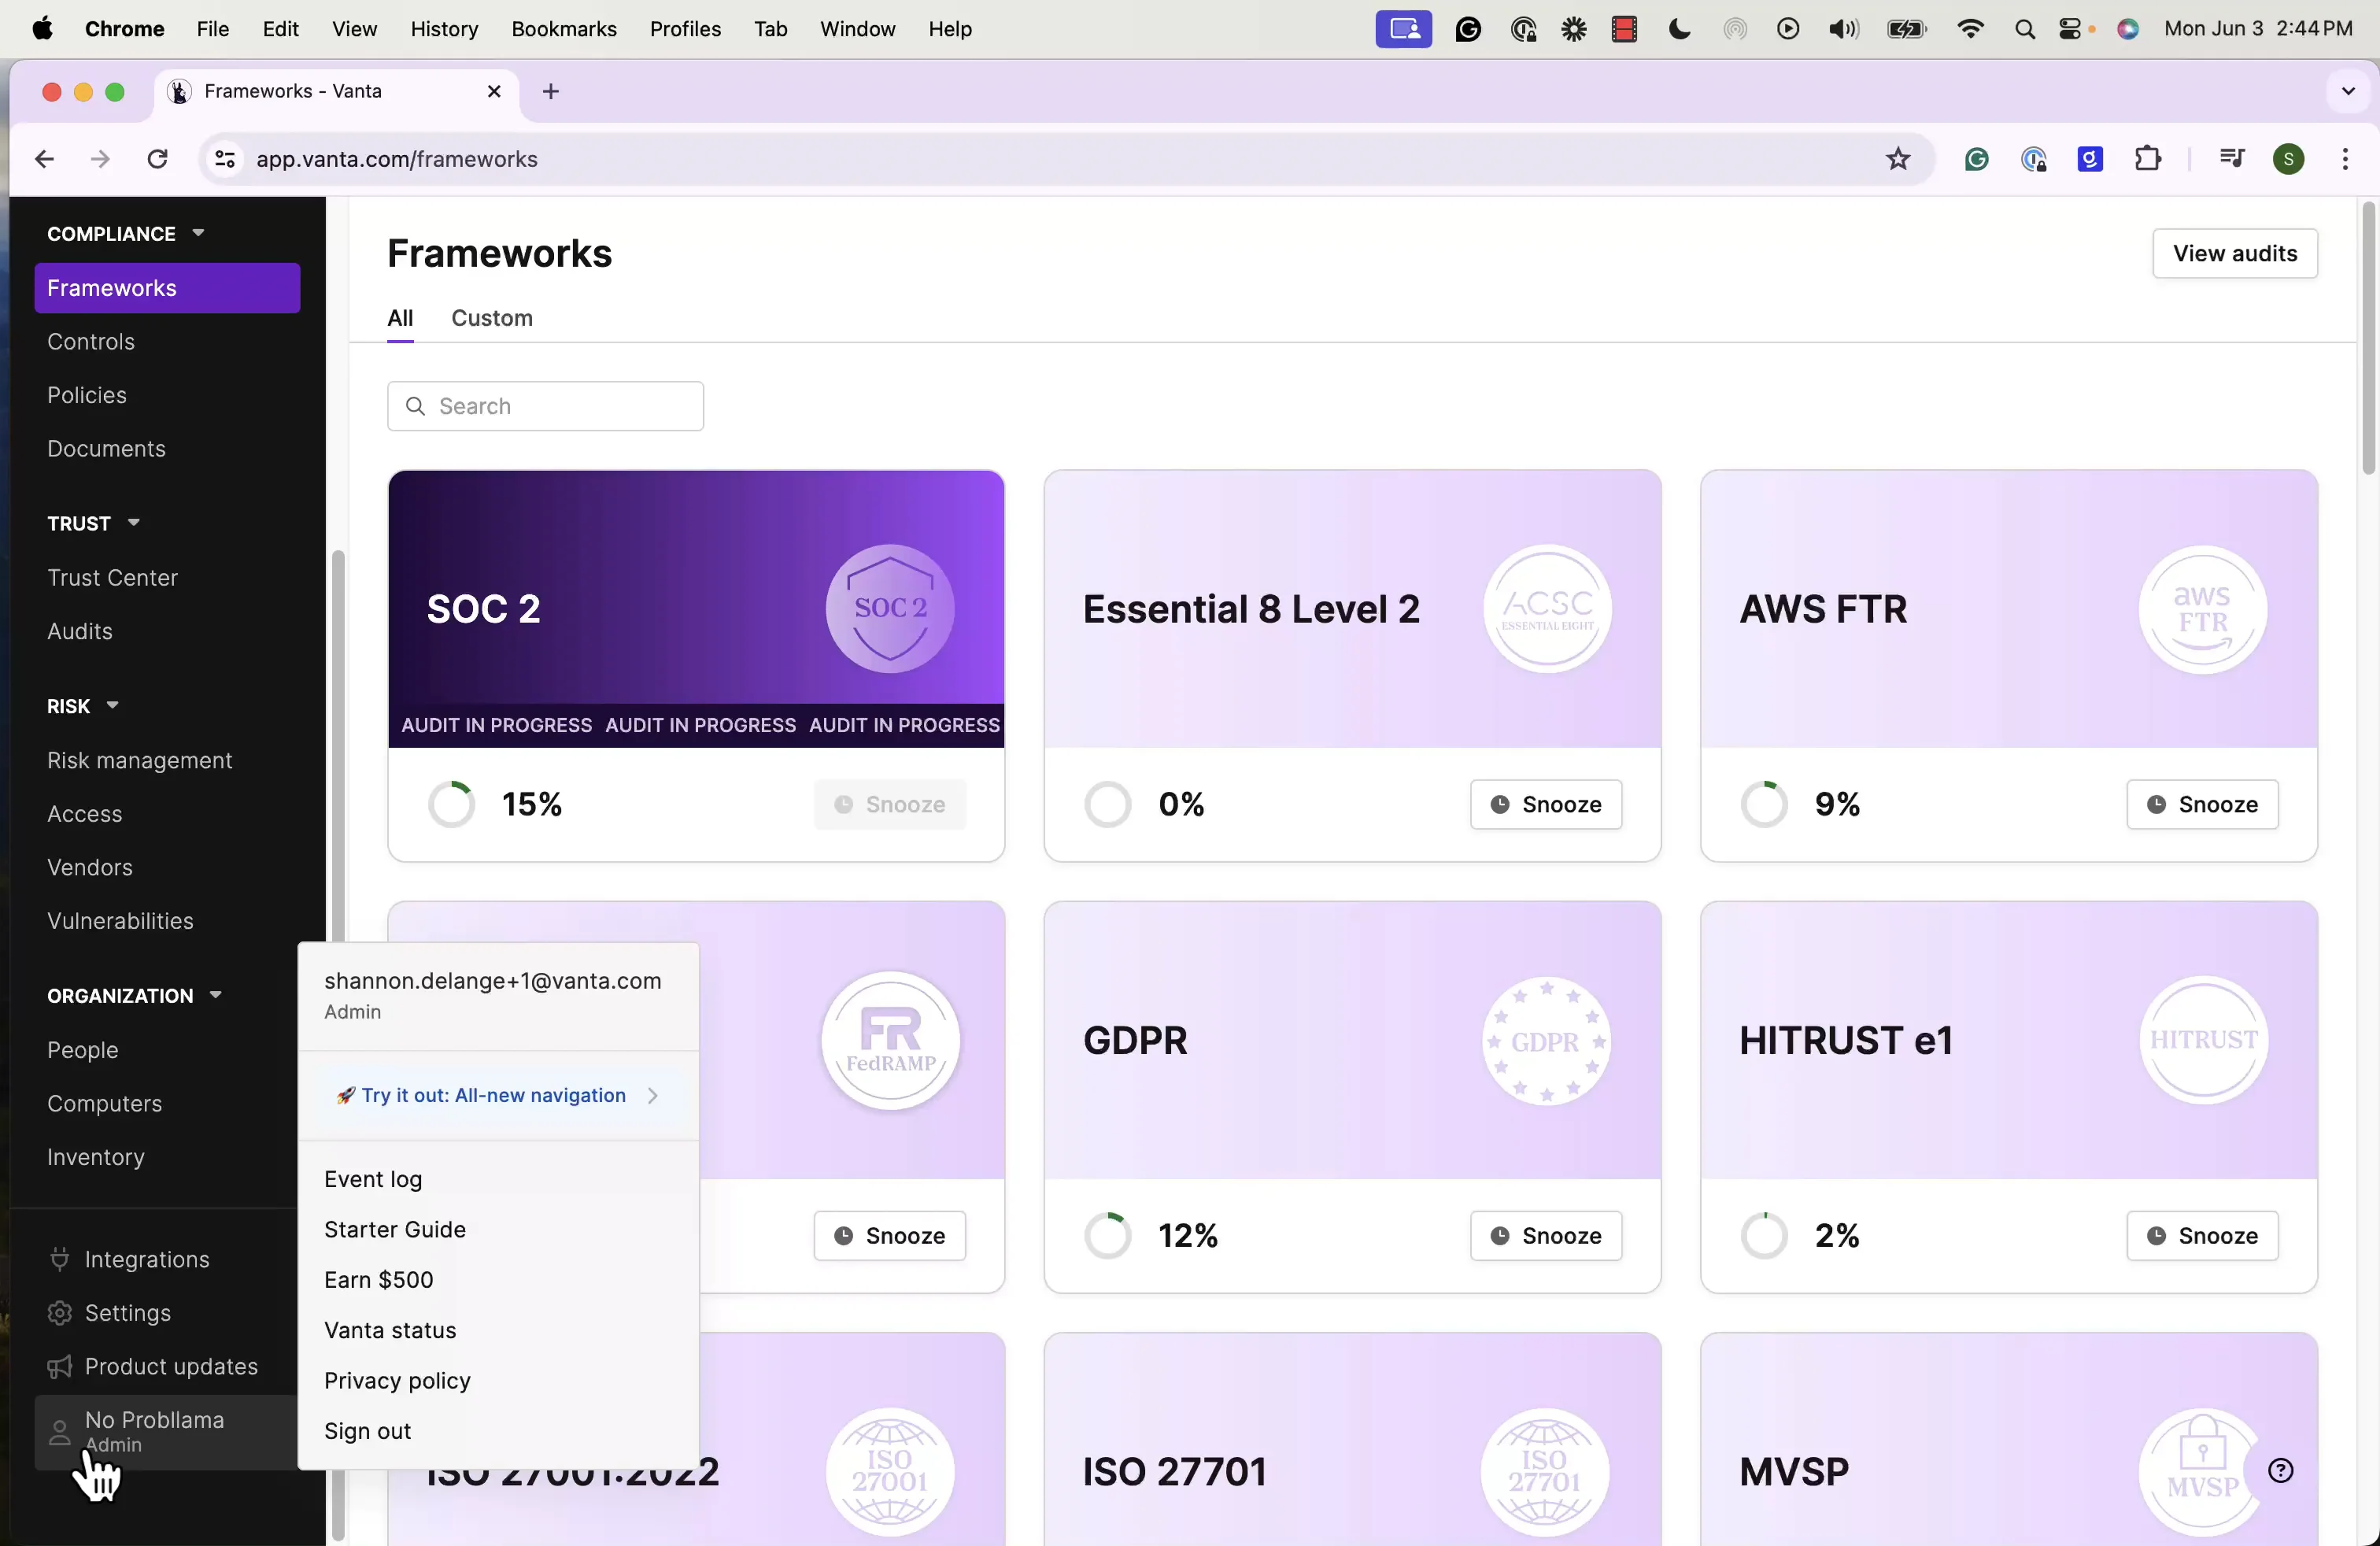Click the ISO 27001 globe badge icon
Image resolution: width=2380 pixels, height=1546 pixels.
890,1472
